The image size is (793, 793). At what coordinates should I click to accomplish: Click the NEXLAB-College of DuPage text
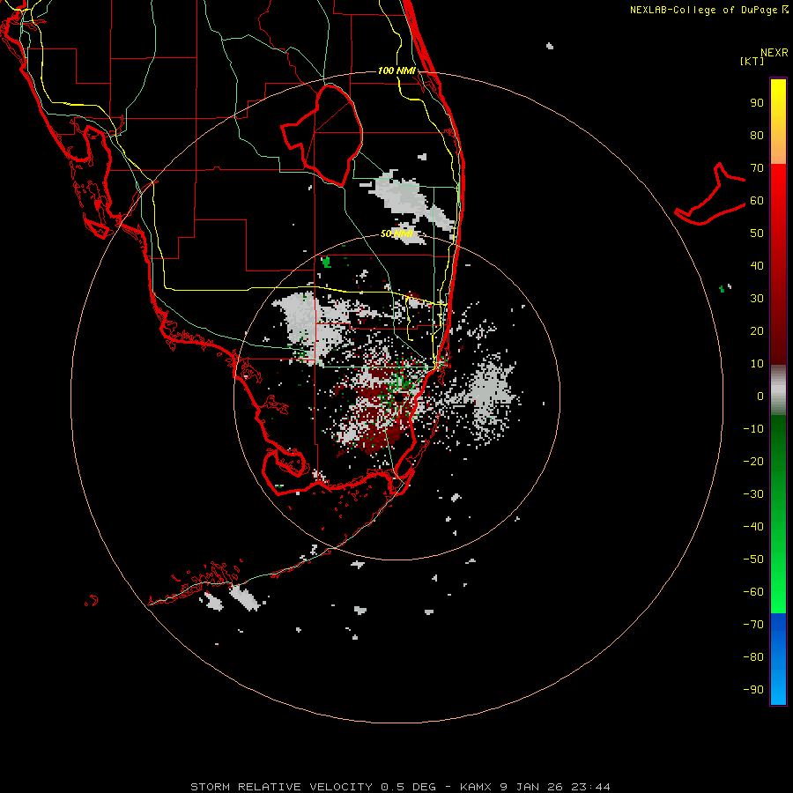coord(703,10)
